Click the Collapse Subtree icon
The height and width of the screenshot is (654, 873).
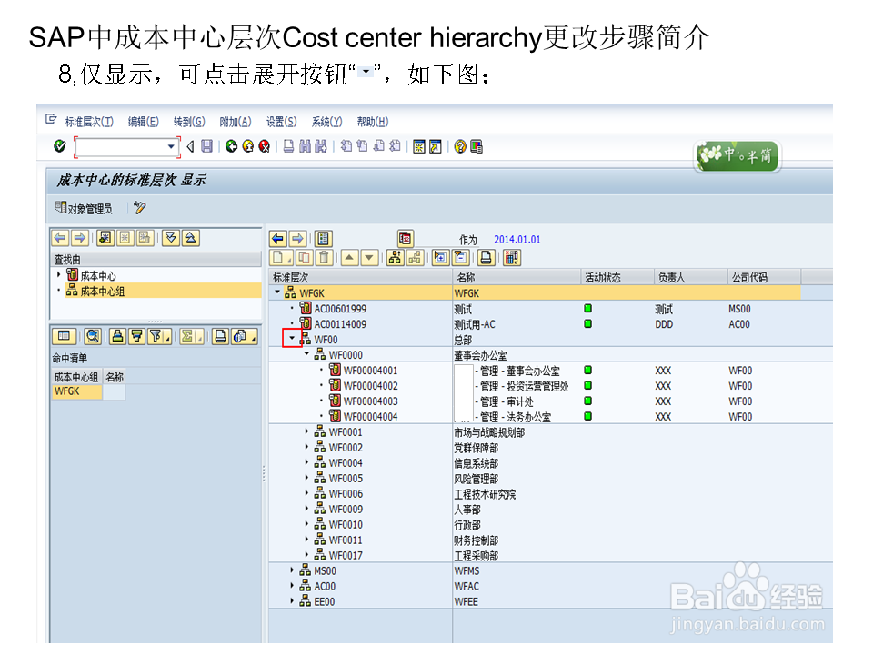click(x=460, y=257)
